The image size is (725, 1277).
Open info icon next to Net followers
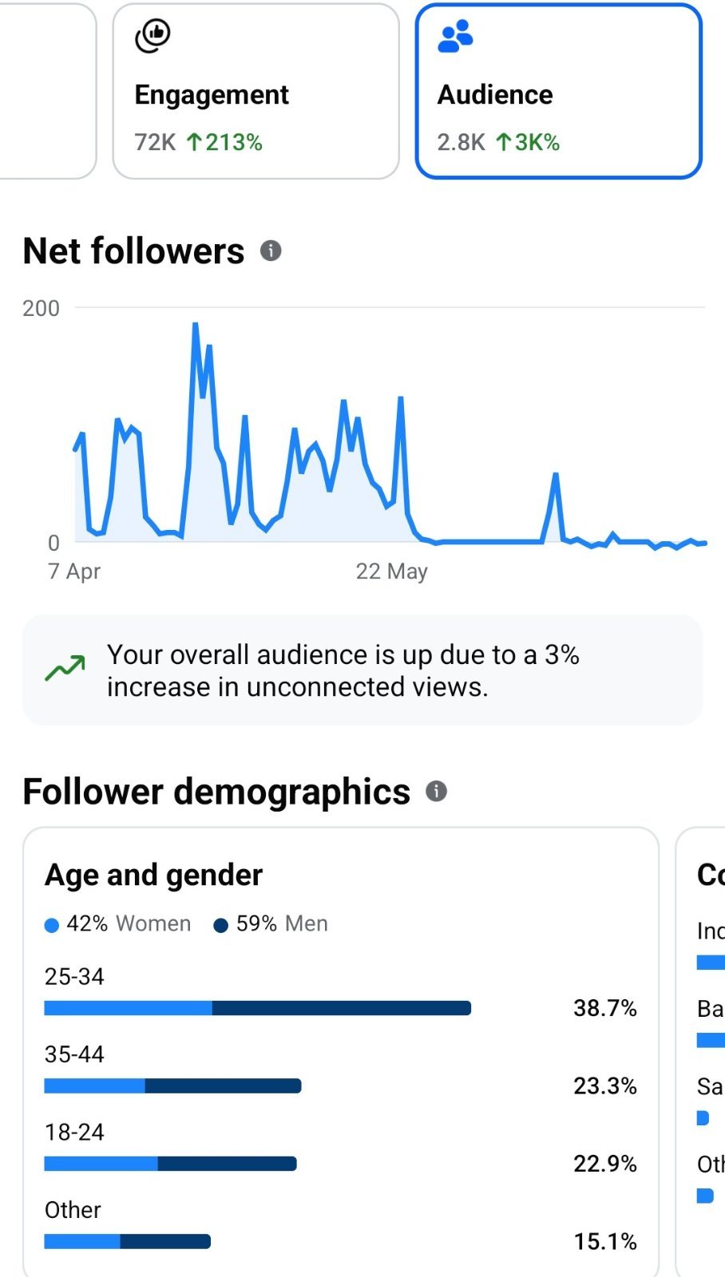271,251
